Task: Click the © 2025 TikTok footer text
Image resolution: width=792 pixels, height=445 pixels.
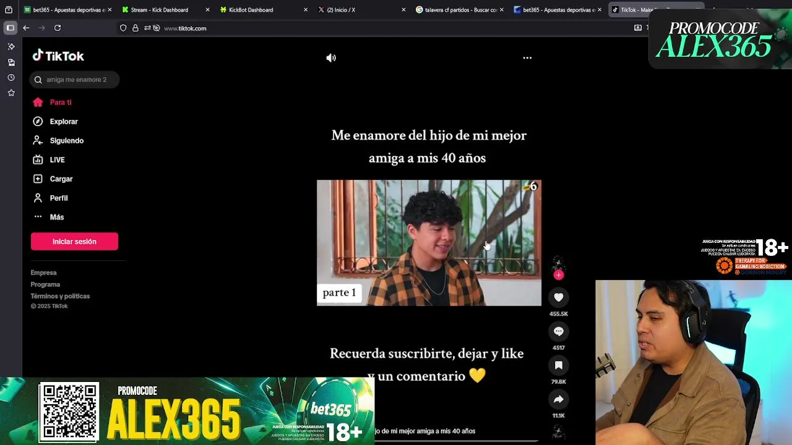Action: pos(49,307)
